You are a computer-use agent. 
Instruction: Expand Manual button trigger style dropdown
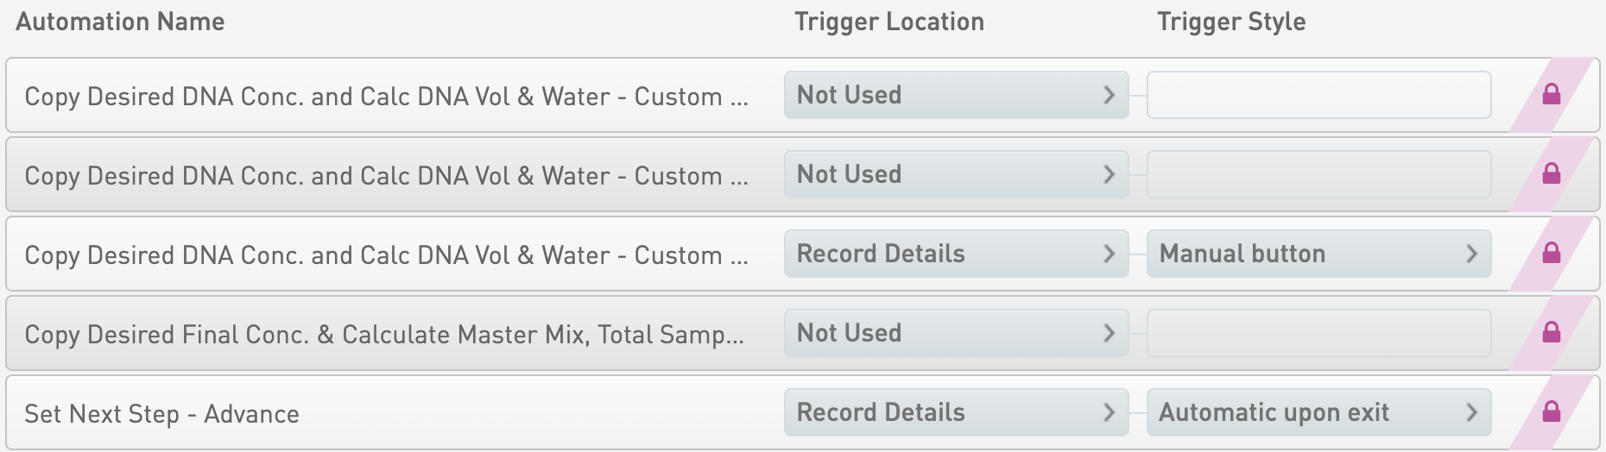pyautogui.click(x=1318, y=254)
